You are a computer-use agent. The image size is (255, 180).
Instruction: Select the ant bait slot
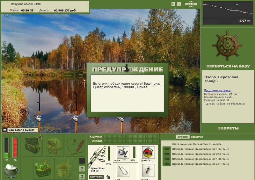click(x=148, y=170)
